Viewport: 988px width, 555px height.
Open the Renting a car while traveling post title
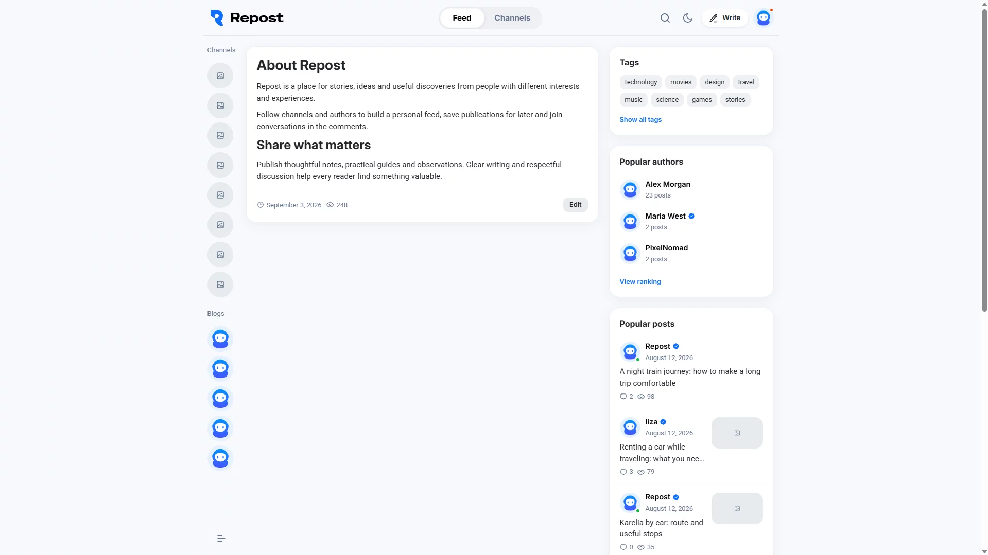click(x=662, y=453)
